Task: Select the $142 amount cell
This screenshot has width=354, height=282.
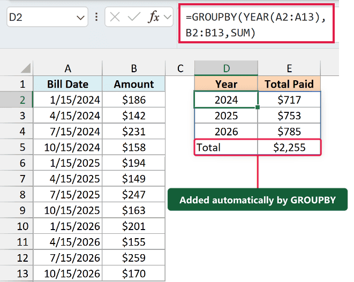Action: 134,116
